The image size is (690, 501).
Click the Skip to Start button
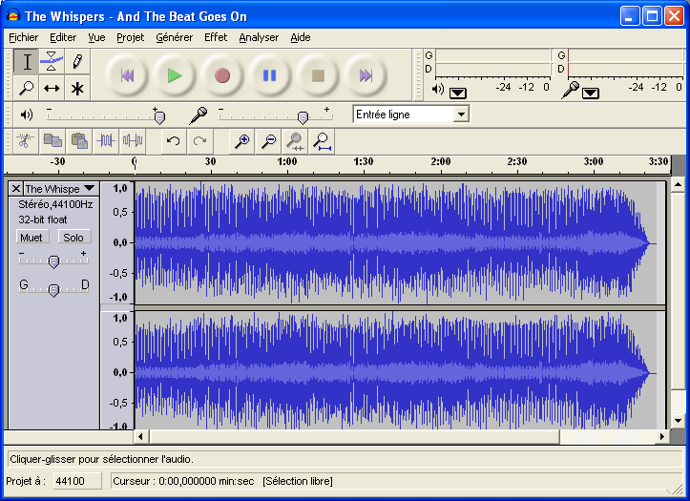pyautogui.click(x=127, y=75)
